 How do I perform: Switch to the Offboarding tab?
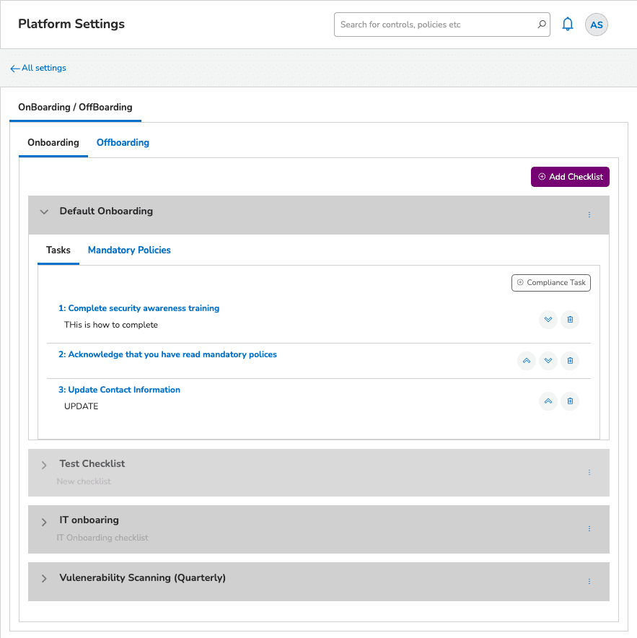[x=122, y=142]
